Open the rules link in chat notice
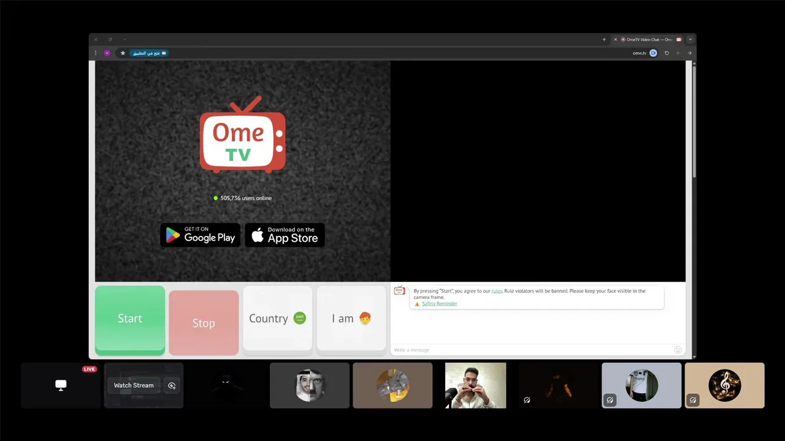Image resolution: width=785 pixels, height=441 pixels. click(497, 291)
